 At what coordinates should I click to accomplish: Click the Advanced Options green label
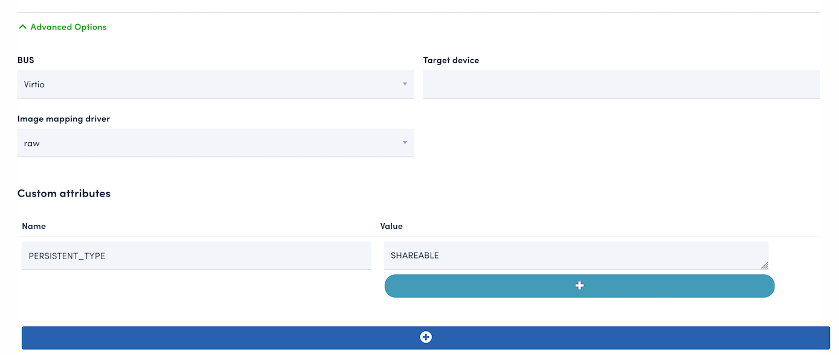pos(68,27)
